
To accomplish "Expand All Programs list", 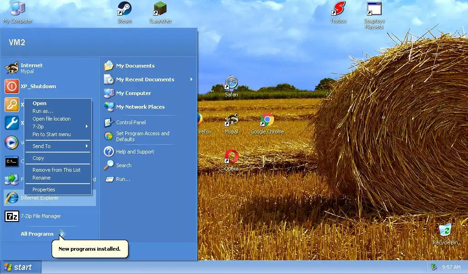I will click(43, 234).
